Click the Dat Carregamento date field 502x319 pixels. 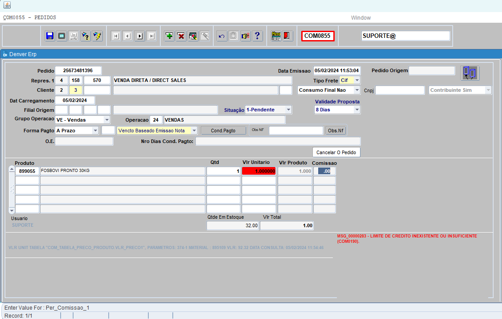click(75, 100)
